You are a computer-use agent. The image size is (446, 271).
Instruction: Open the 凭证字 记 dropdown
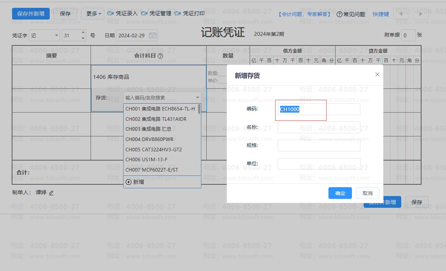[44, 36]
